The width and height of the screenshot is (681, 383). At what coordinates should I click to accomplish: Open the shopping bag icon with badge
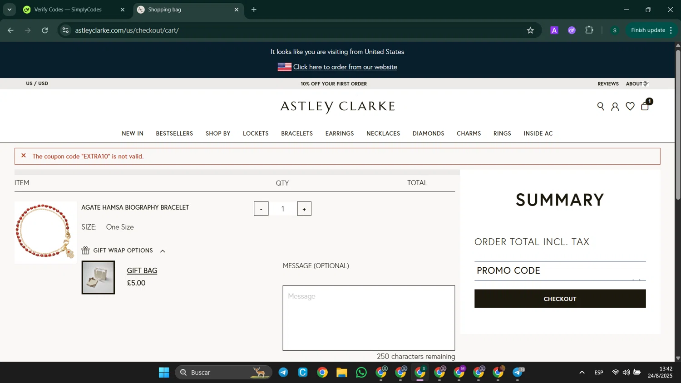[645, 106]
